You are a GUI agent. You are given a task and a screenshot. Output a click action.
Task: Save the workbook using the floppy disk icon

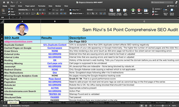click(8, 2)
